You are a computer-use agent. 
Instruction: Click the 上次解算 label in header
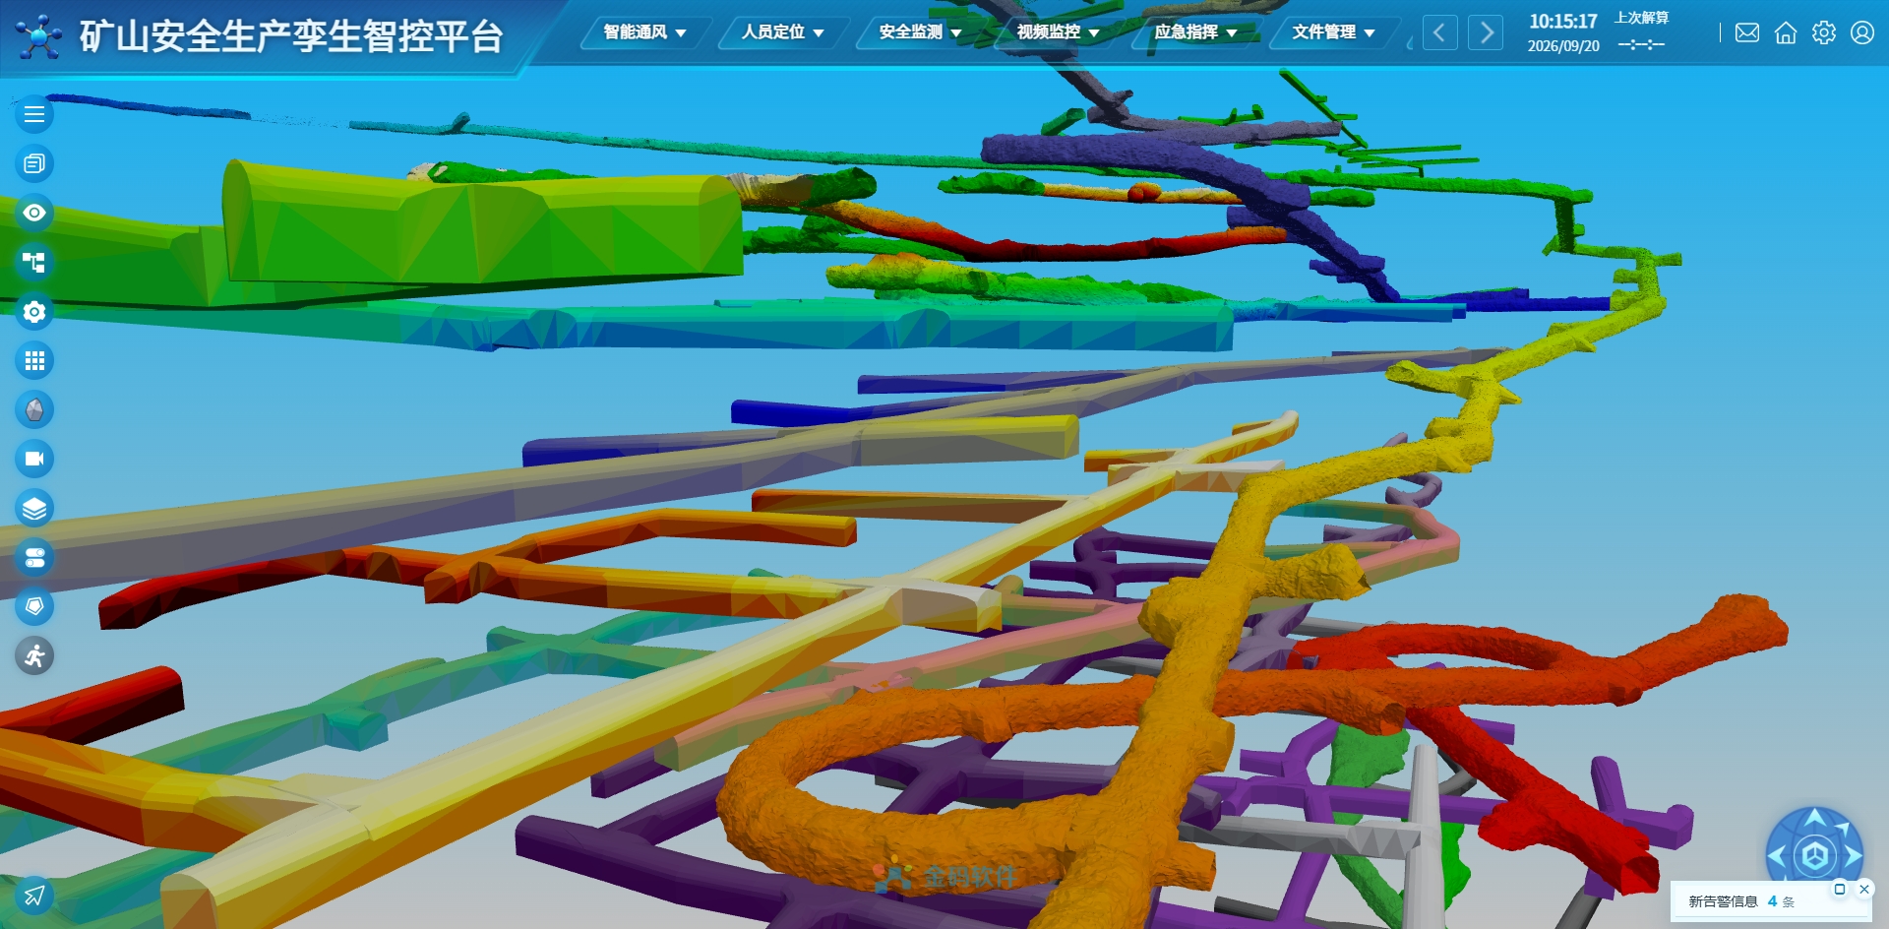coord(1641,18)
